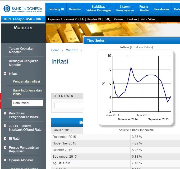Click the Desember 2015 table cell
The height and width of the screenshot is (169, 180).
point(91,137)
